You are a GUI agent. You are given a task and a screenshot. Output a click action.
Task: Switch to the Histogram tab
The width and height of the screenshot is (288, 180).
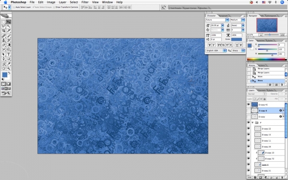click(271, 16)
